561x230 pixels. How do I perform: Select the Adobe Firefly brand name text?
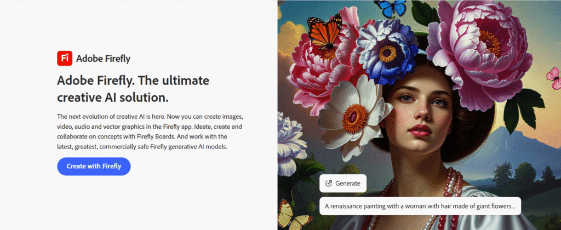(103, 59)
